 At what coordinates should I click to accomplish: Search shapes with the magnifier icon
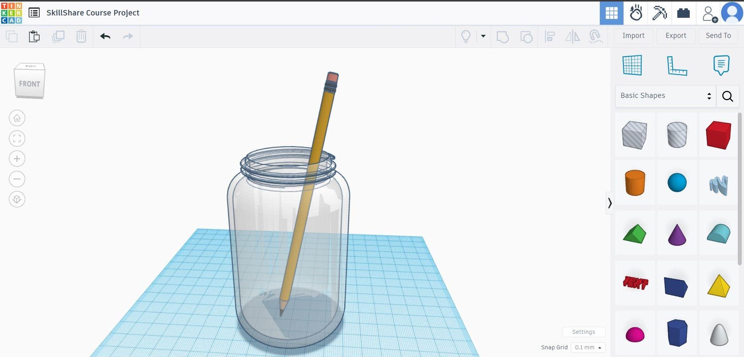point(728,96)
